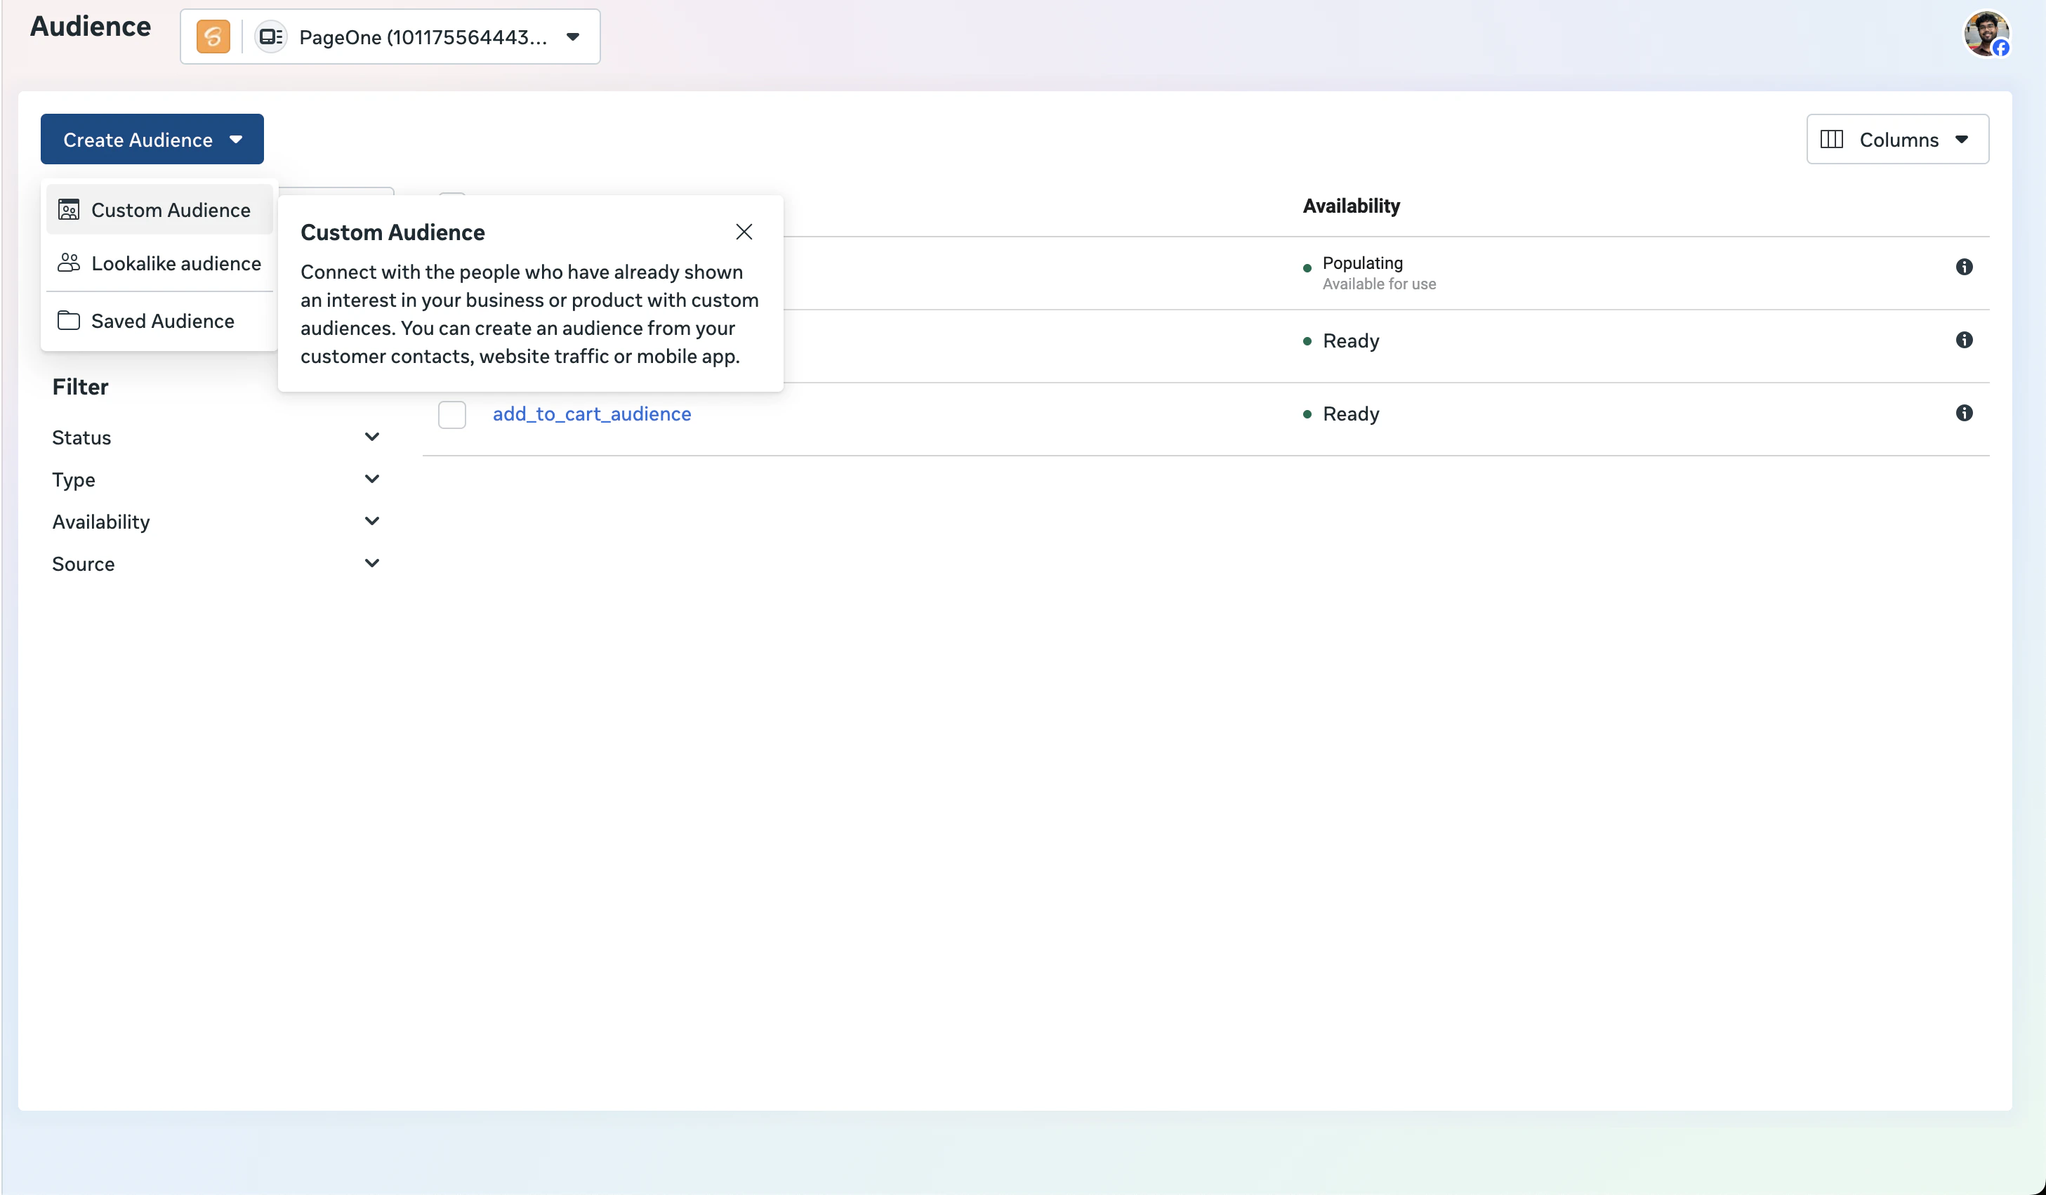Expand the Source filter

pos(371,563)
